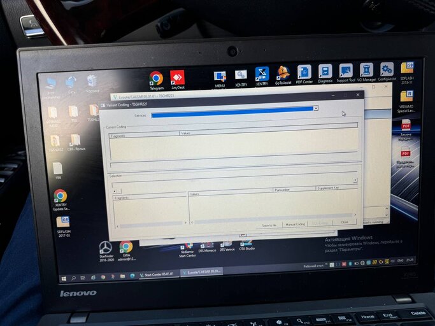Click the taskbar search magnifier icon
Screen dimensions: 435x326
coord(73,278)
